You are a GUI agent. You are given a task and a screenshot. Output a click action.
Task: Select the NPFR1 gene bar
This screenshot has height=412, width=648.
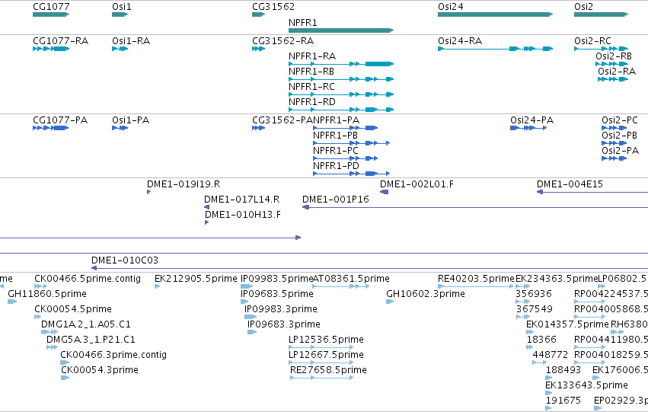point(341,30)
